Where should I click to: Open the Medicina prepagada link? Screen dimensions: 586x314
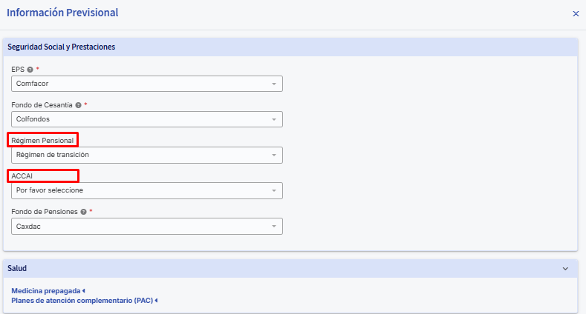(x=46, y=290)
